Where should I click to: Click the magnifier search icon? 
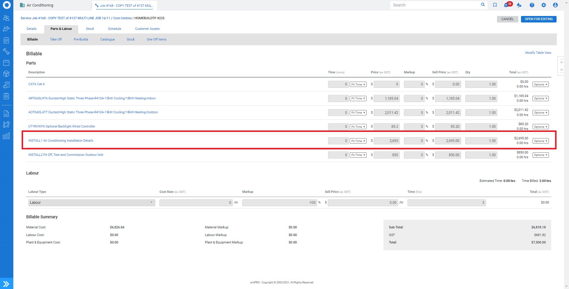[x=483, y=5]
